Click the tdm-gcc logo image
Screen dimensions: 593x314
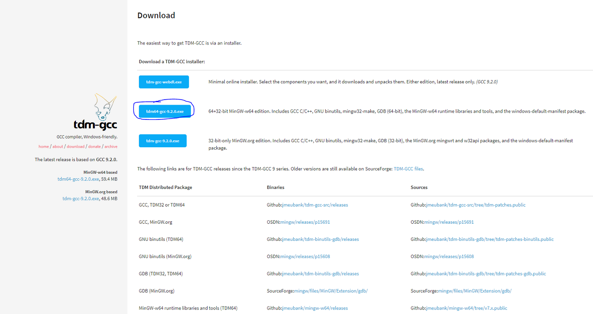point(95,112)
